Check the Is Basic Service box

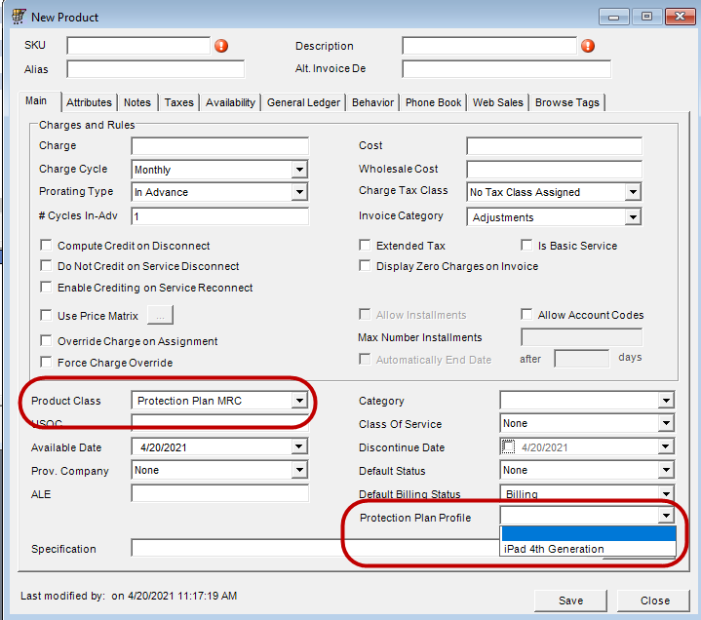tap(526, 245)
